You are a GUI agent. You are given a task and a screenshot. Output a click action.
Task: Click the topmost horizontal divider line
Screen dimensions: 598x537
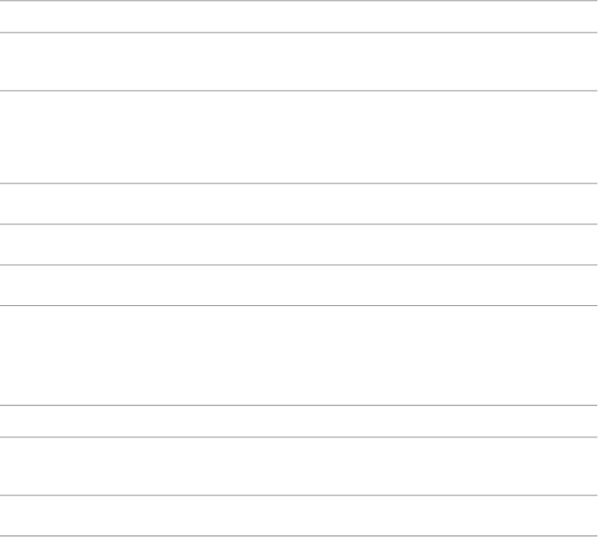(299, 0)
